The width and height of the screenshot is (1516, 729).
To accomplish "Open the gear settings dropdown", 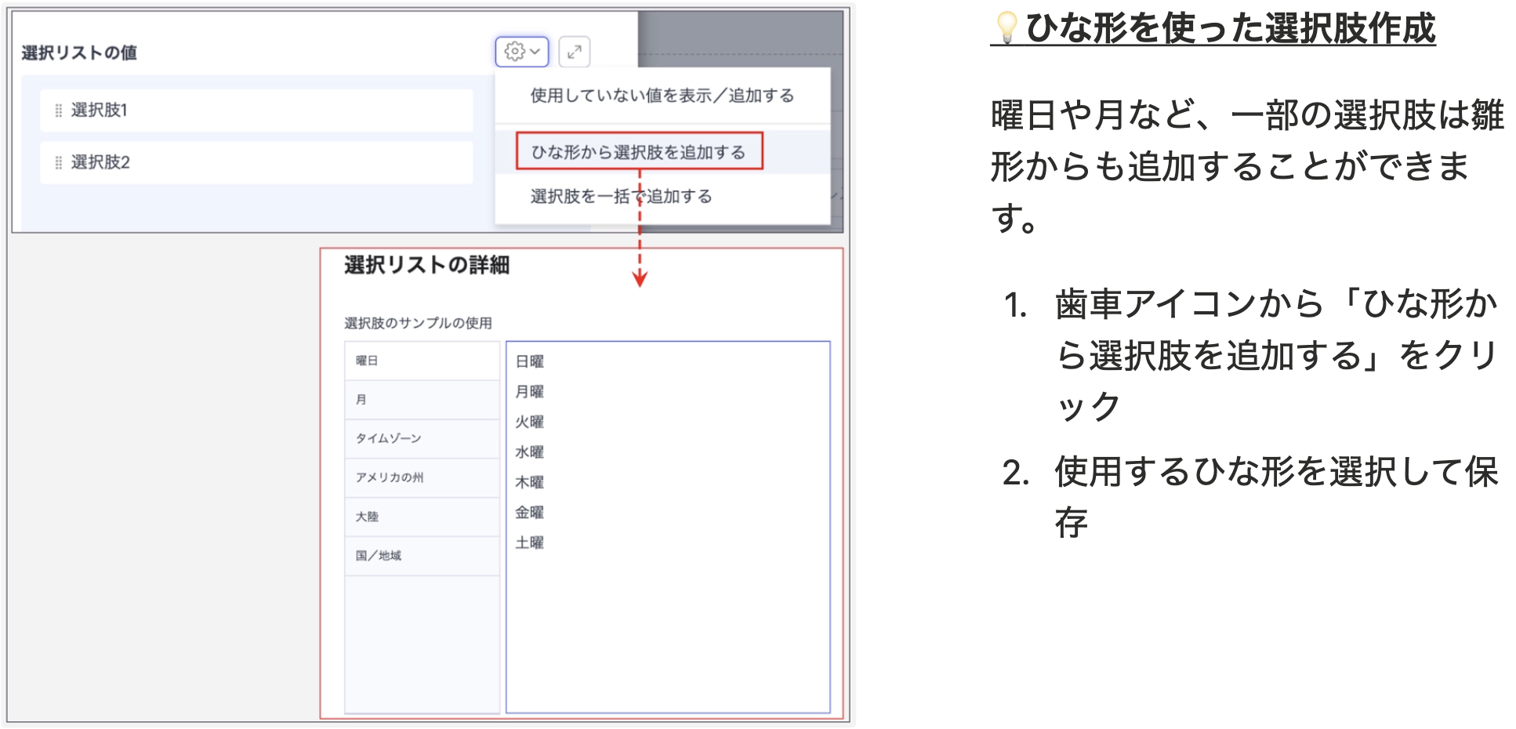I will (522, 52).
